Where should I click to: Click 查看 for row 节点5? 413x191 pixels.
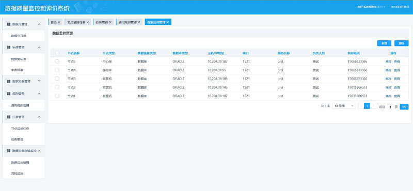click(x=396, y=61)
